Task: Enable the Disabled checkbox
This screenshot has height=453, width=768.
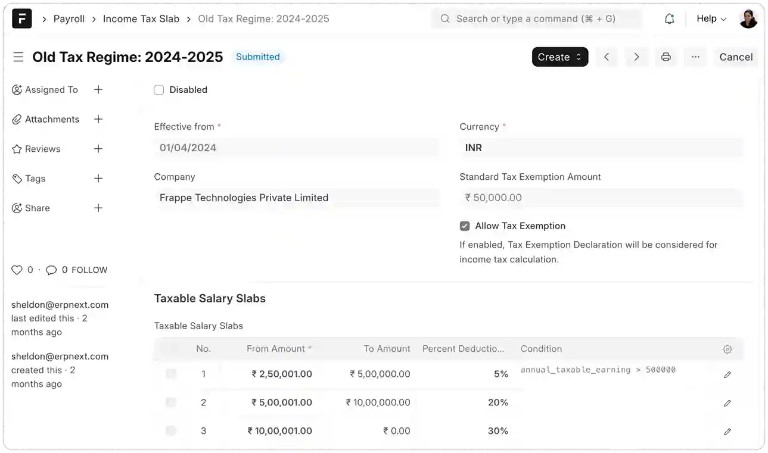Action: click(159, 89)
